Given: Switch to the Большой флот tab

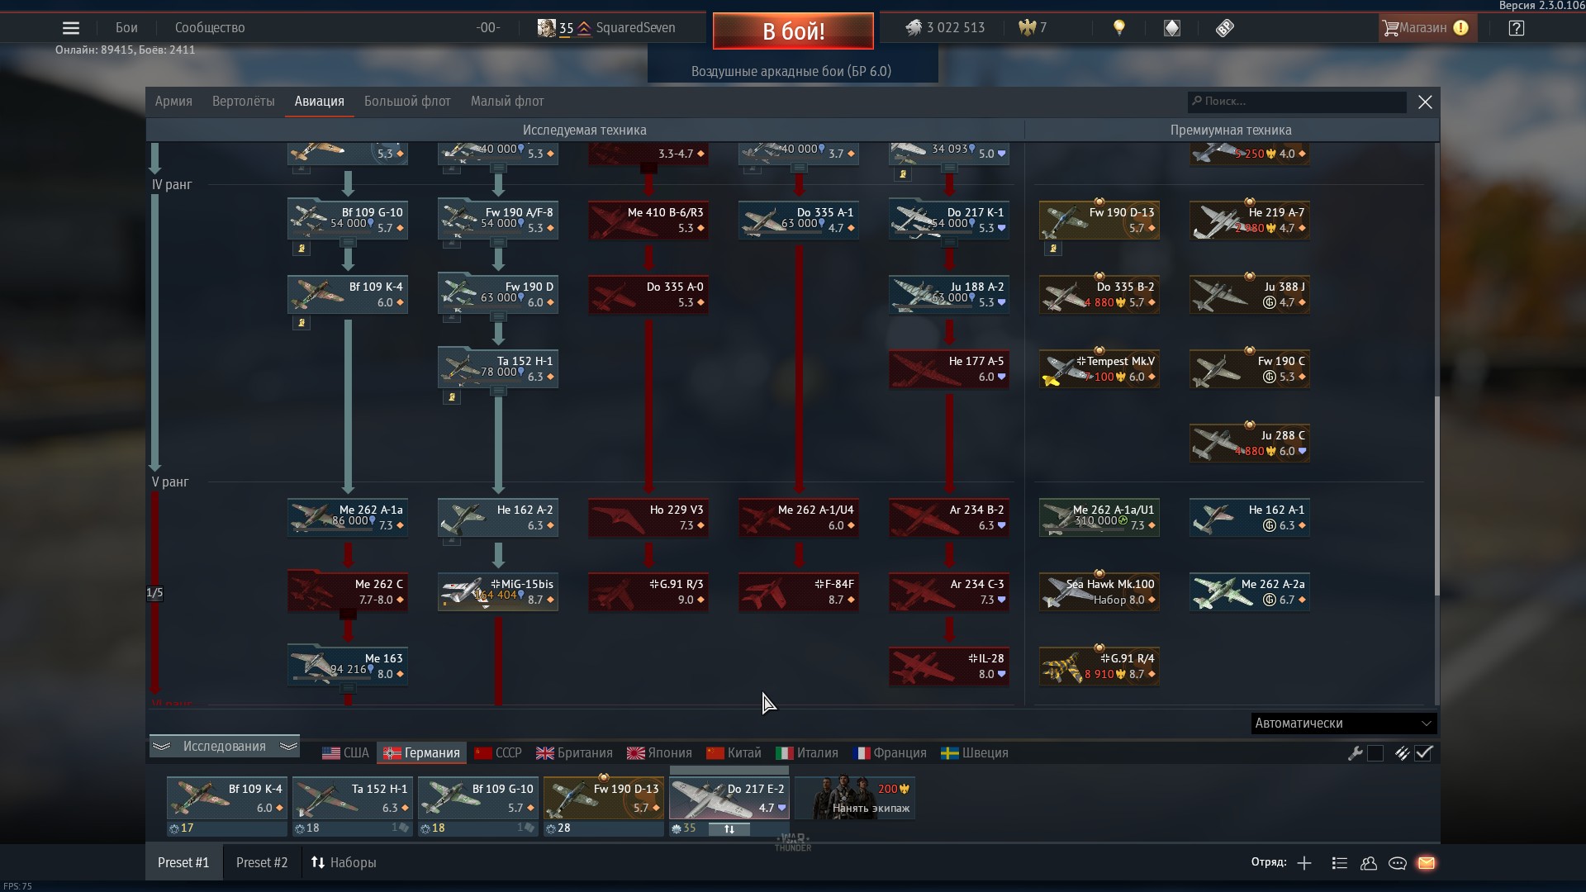Looking at the screenshot, I should (407, 102).
